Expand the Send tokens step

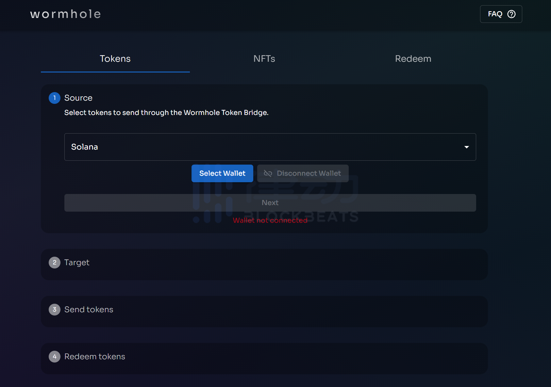pyautogui.click(x=89, y=310)
